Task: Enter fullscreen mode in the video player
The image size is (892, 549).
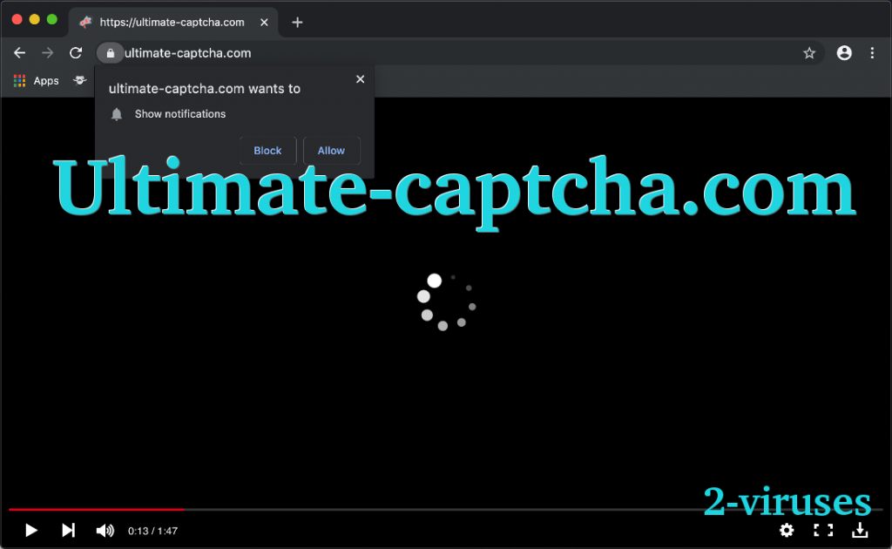Action: click(823, 530)
